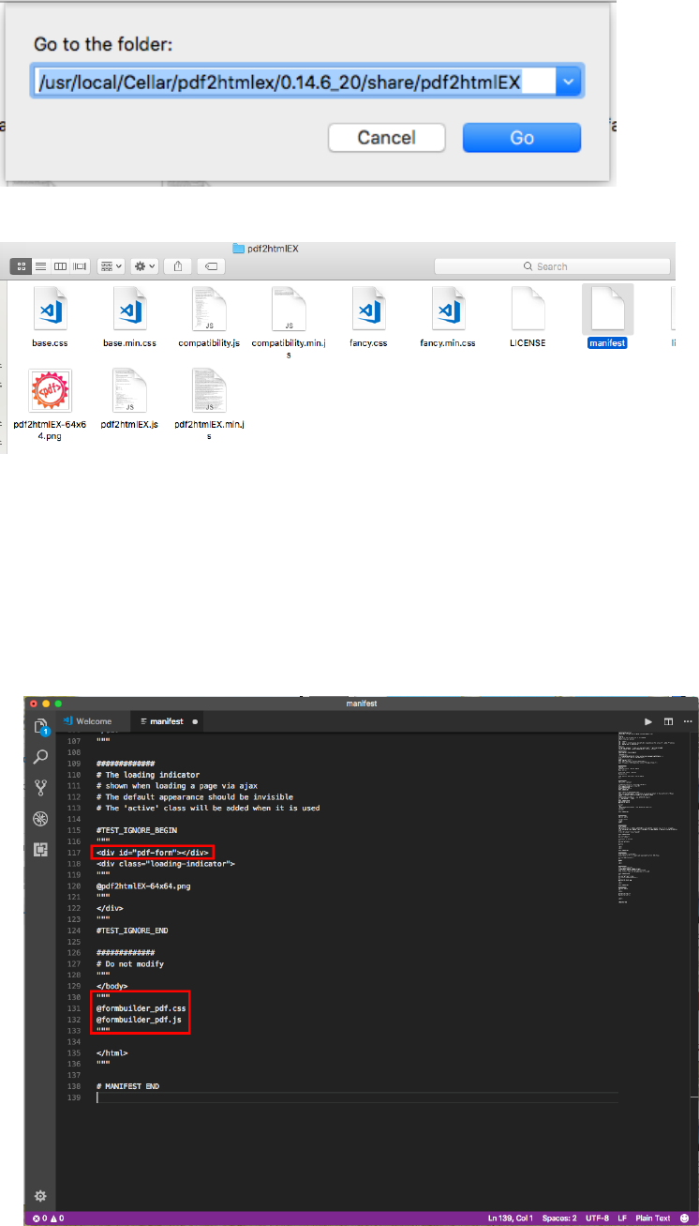Cancel the Go to folder dialog
The width and height of the screenshot is (699, 1226).
pos(386,138)
